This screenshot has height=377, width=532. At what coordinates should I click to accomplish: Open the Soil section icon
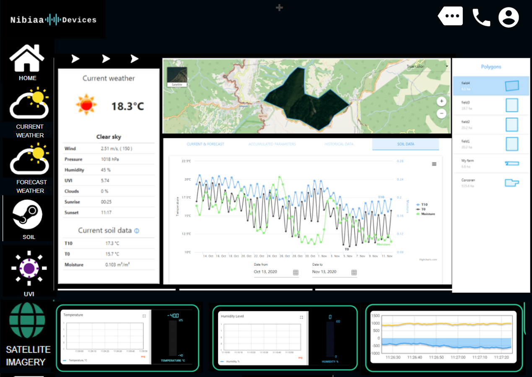coord(28,214)
